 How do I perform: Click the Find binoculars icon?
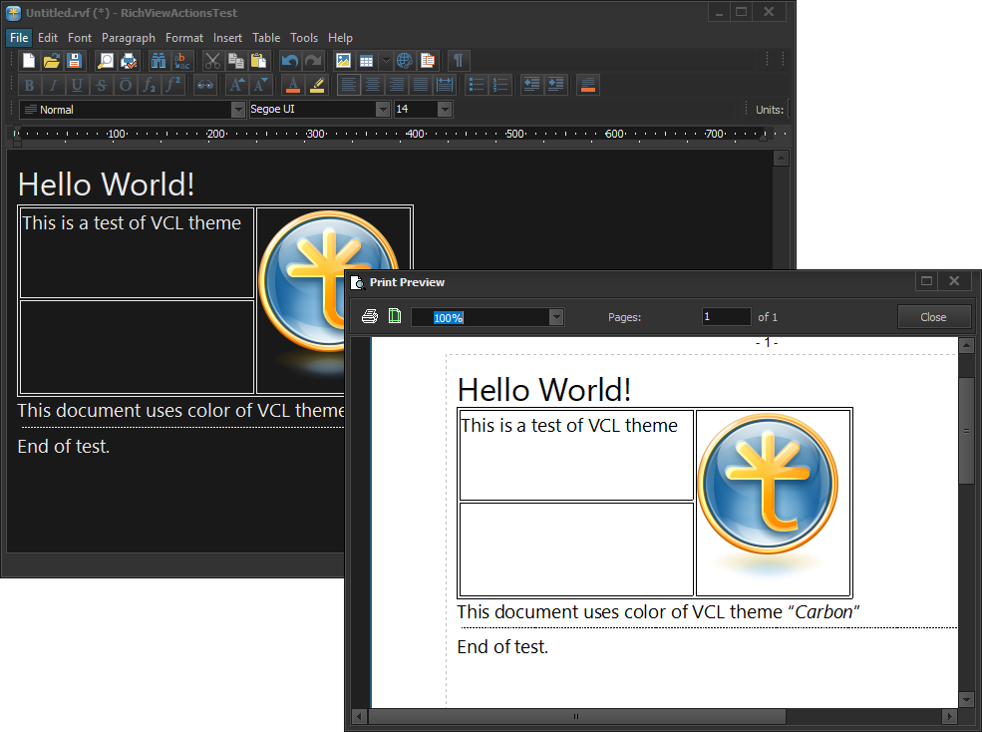159,61
